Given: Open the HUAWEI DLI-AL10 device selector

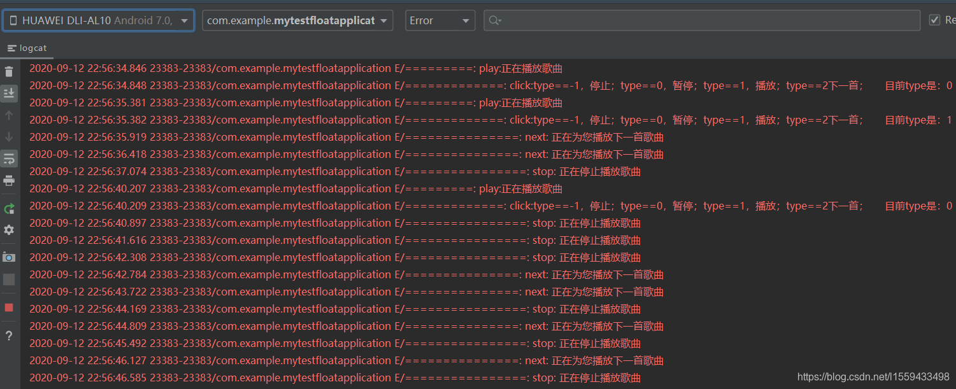Looking at the screenshot, I should pyautogui.click(x=99, y=20).
